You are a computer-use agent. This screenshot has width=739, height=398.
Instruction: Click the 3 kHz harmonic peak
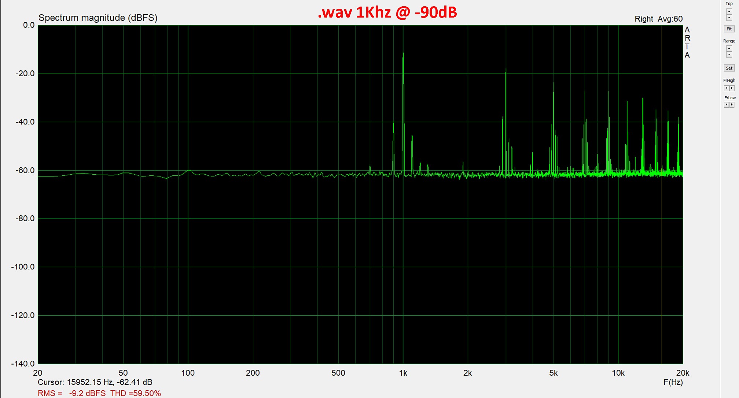pos(506,70)
